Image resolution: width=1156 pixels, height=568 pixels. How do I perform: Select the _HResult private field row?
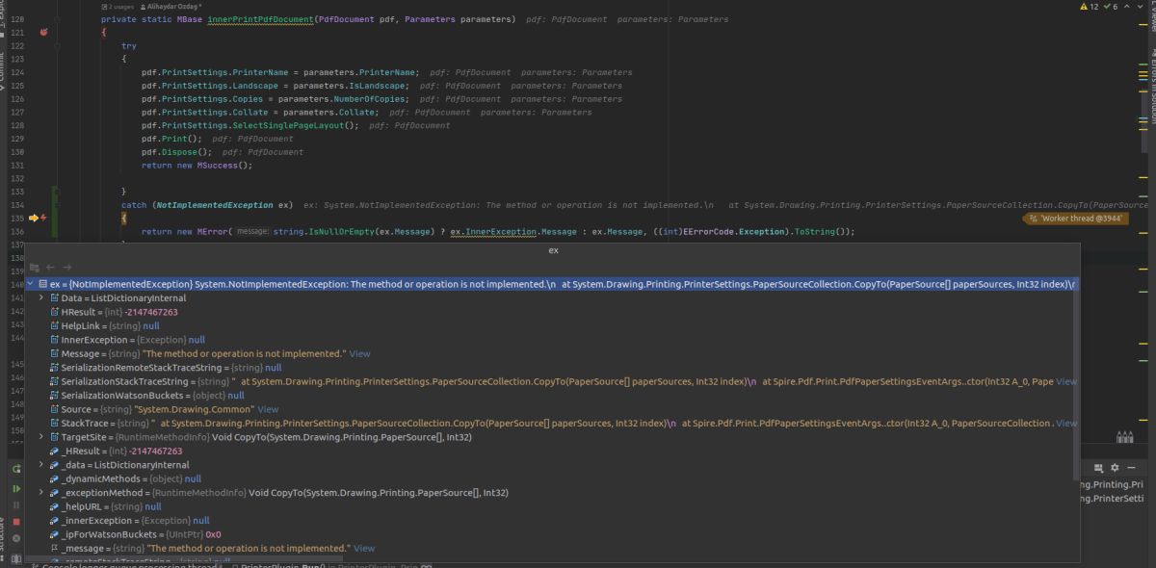pyautogui.click(x=551, y=451)
